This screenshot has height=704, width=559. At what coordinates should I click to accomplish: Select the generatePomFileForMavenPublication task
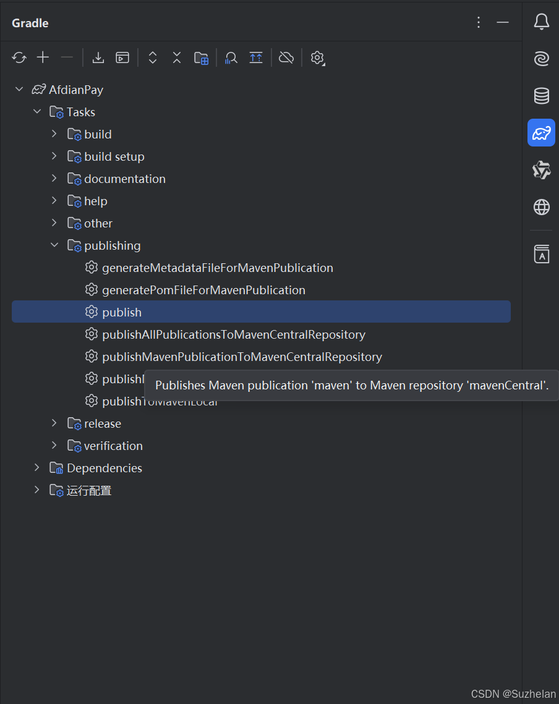[x=203, y=289]
